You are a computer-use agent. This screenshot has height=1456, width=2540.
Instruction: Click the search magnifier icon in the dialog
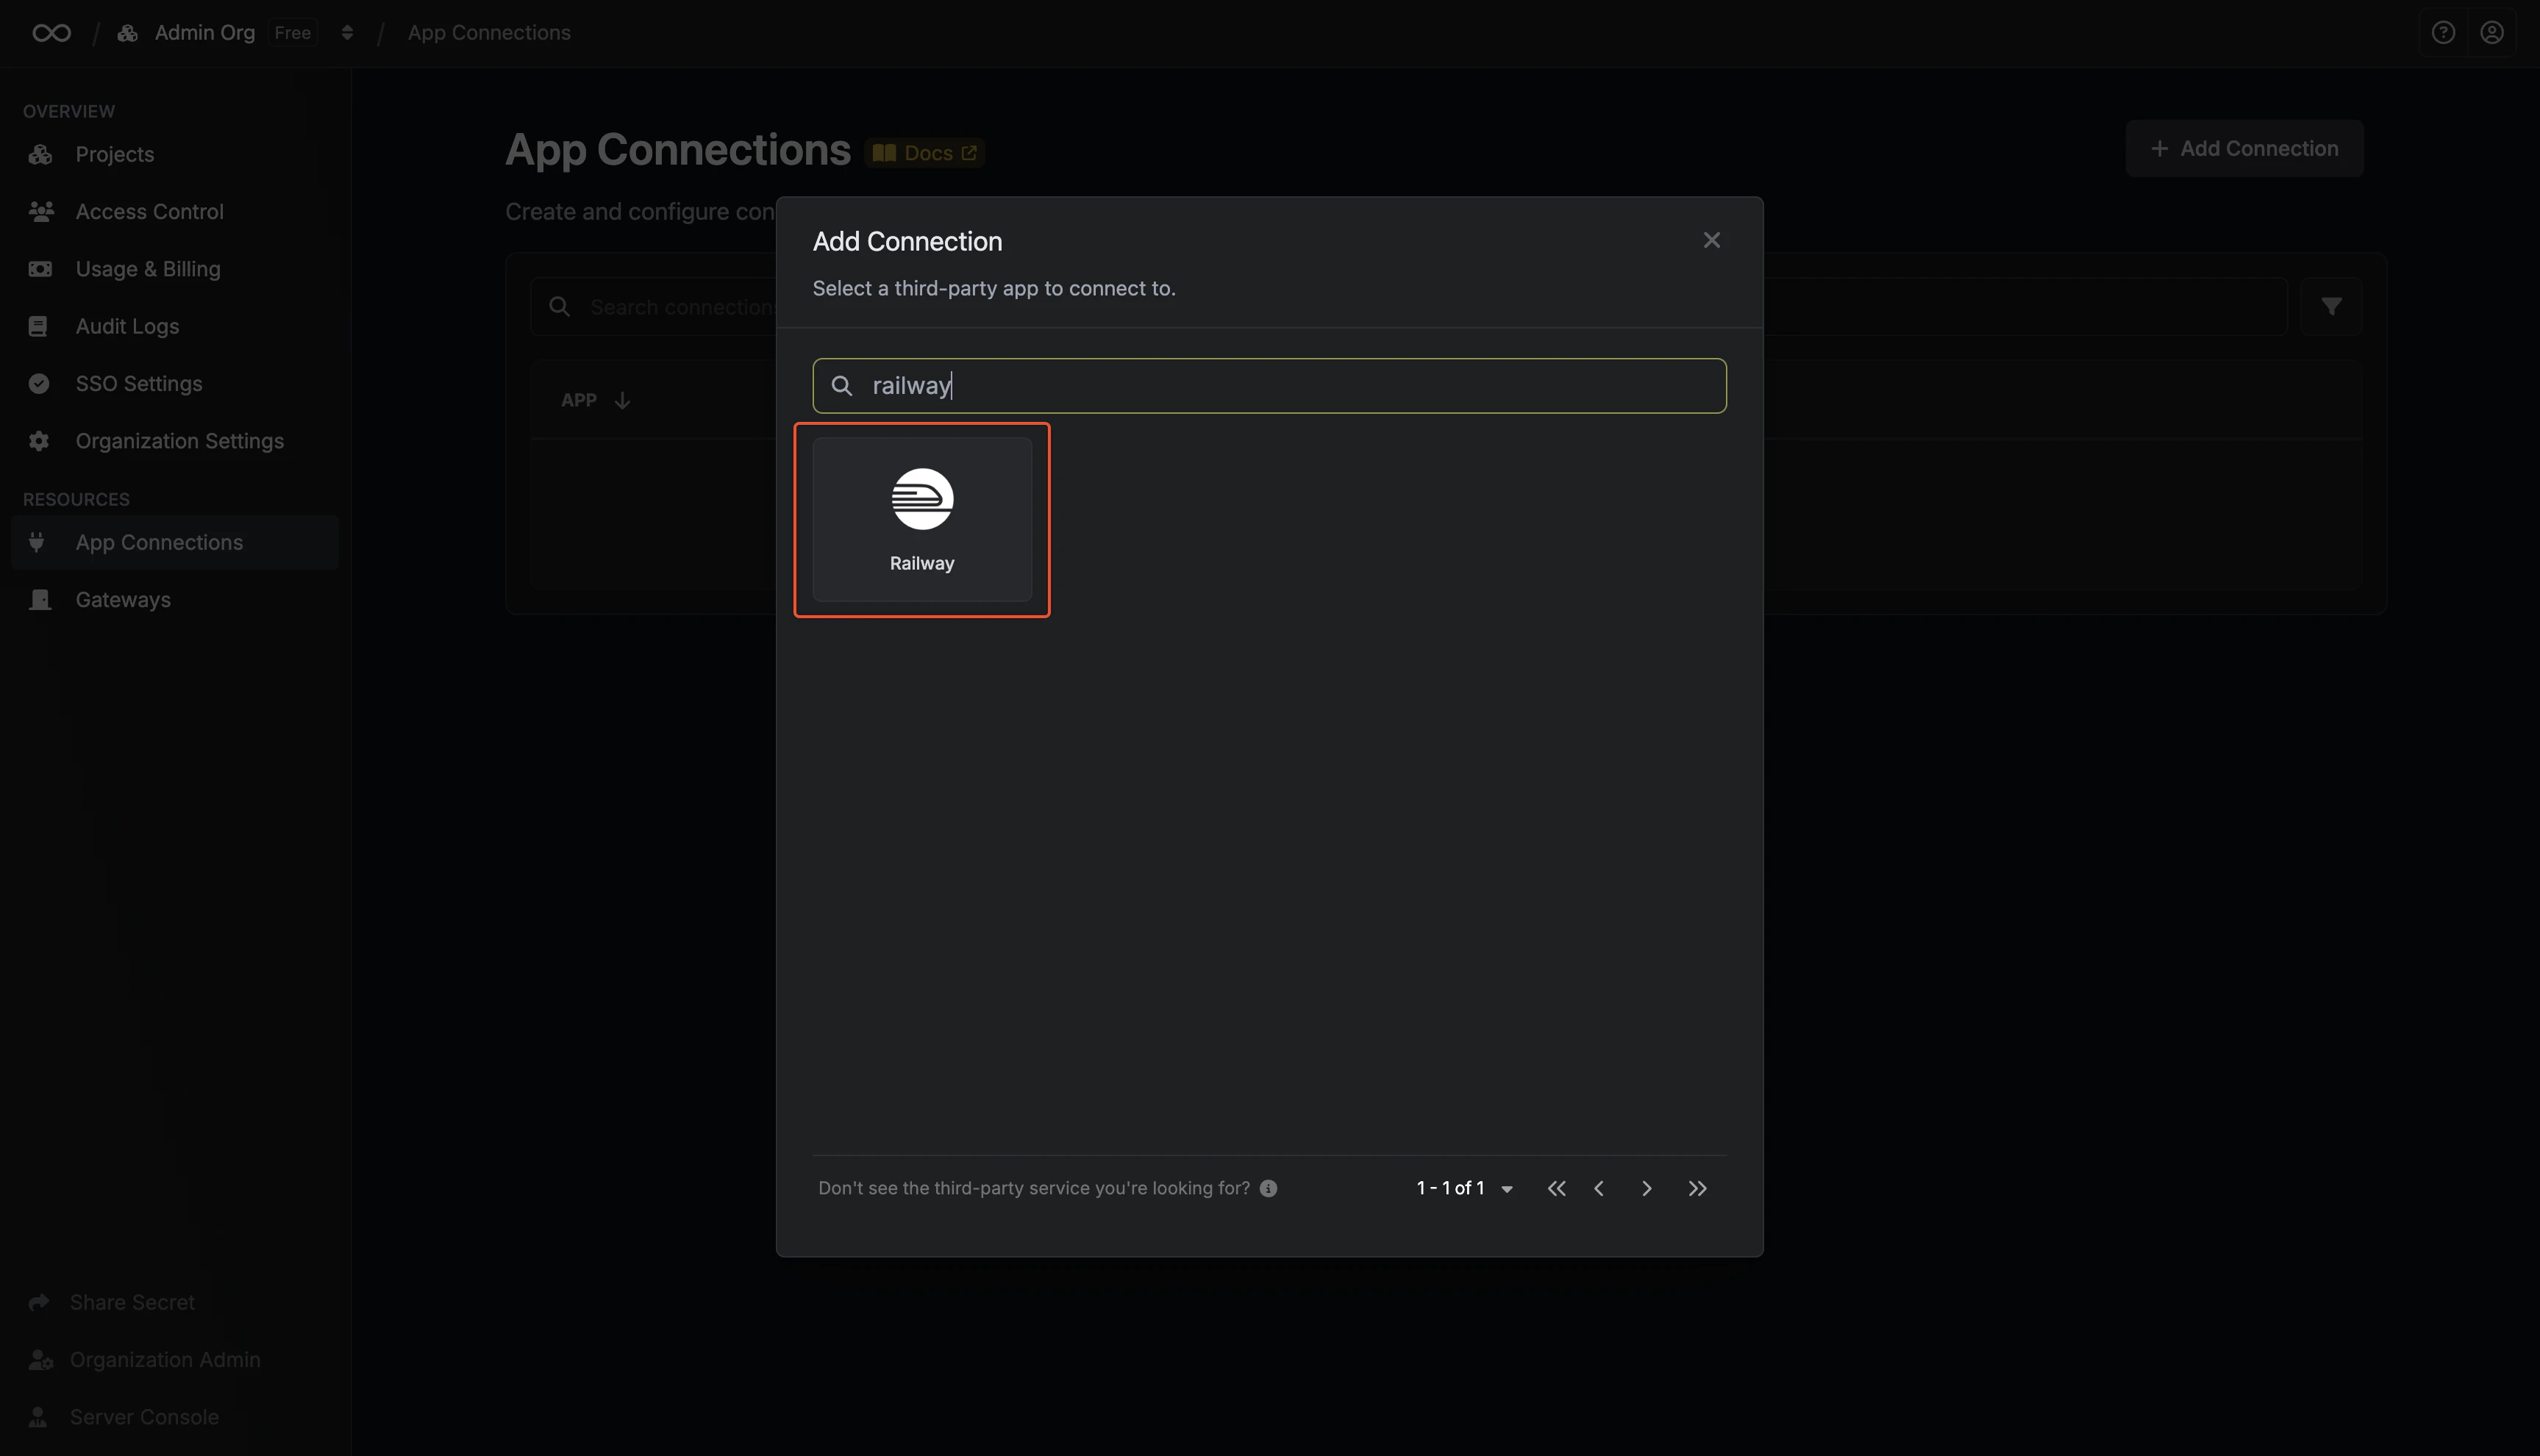click(x=841, y=386)
